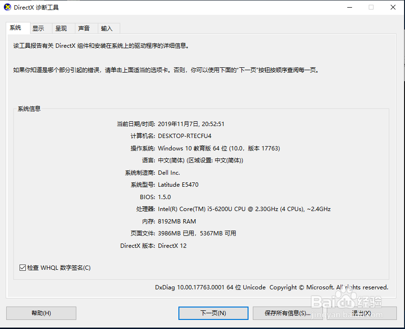This screenshot has width=405, height=329.
Task: Select the BIOS version 1.5.0 text
Action: [x=165, y=196]
